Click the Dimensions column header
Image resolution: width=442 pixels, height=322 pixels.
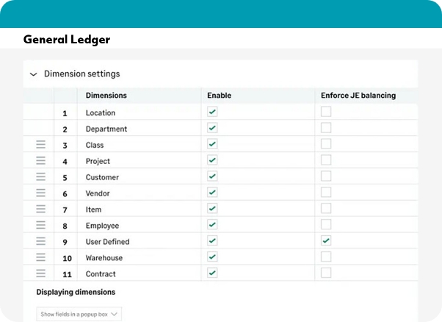pos(106,96)
